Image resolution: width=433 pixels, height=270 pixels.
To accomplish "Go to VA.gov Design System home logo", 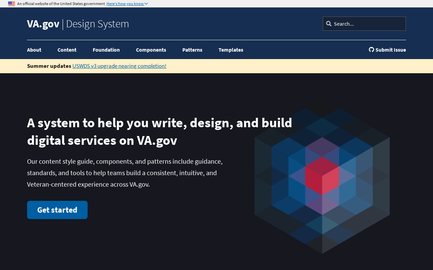I will tap(78, 24).
